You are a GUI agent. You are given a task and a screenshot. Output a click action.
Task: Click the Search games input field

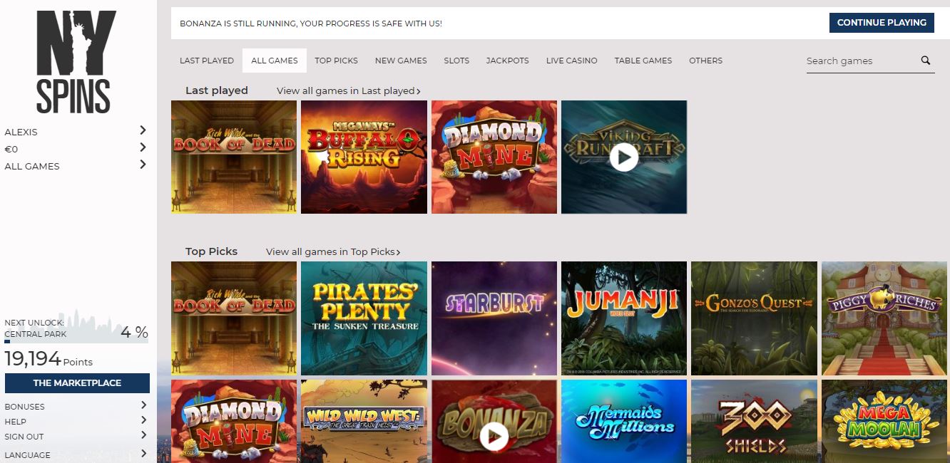click(x=862, y=61)
